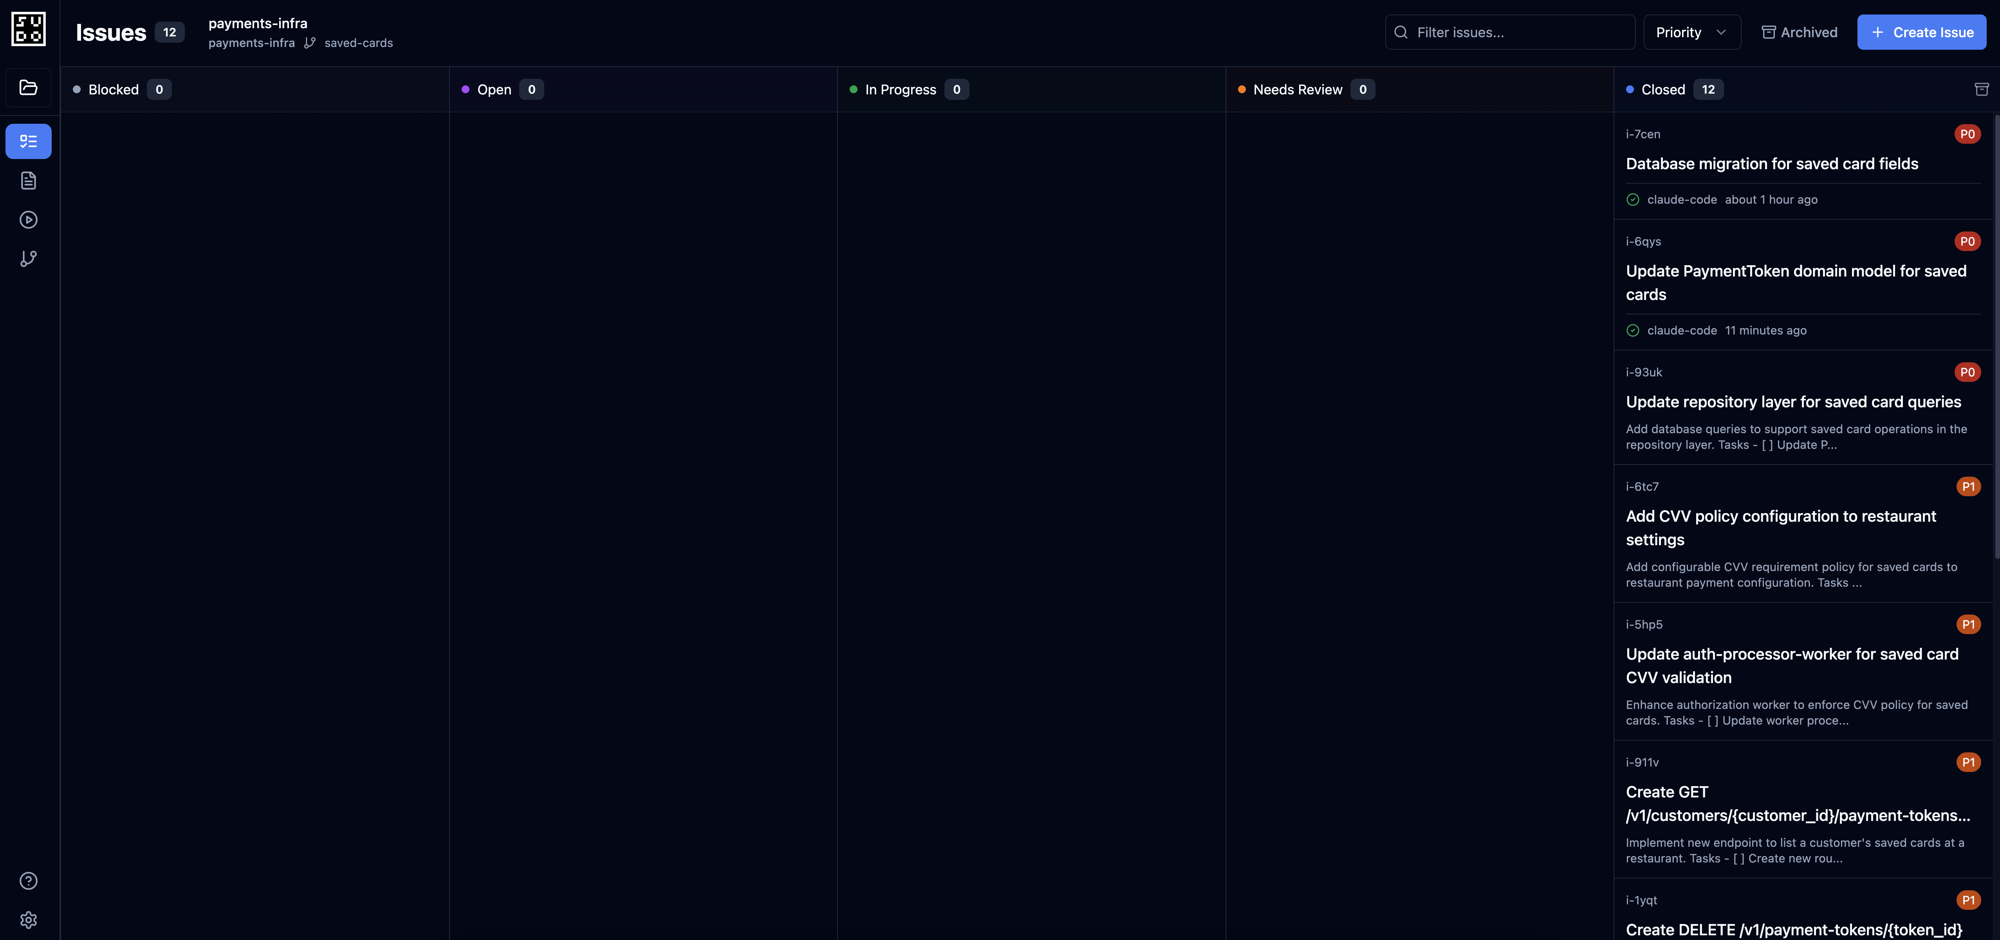Open the Help question-mark icon
Image resolution: width=2000 pixels, height=940 pixels.
tap(28, 880)
